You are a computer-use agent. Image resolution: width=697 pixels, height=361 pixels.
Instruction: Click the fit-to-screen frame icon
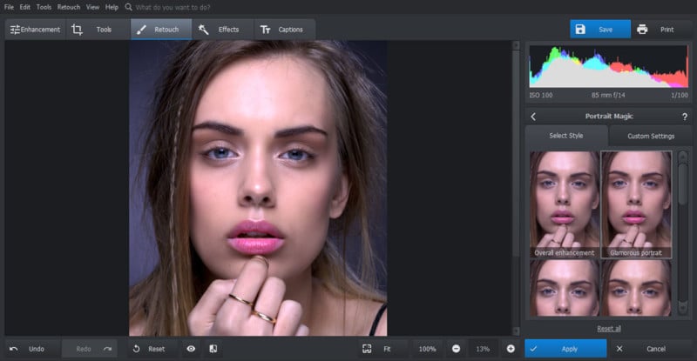coord(367,349)
